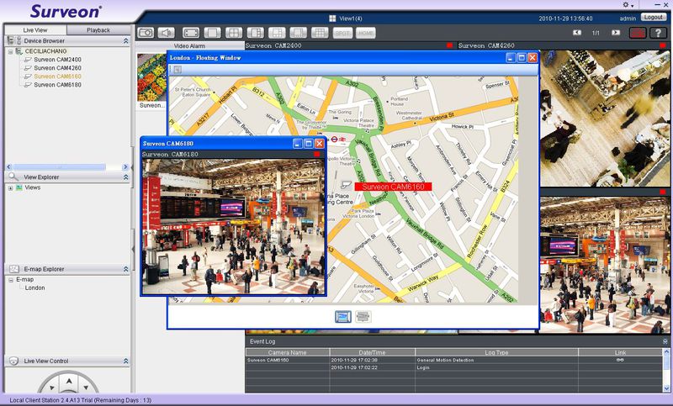This screenshot has height=406, width=673.
Task: Collapse the E-map tree node
Action: click(x=11, y=280)
